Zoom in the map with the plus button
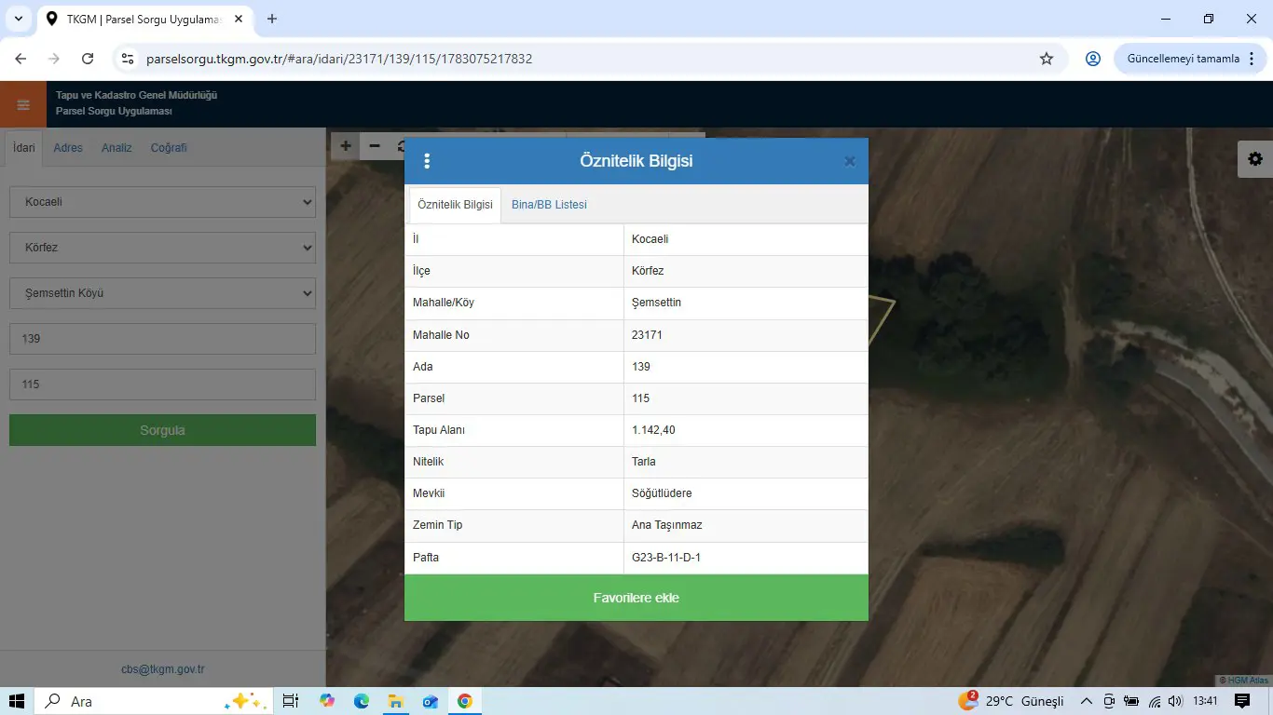This screenshot has width=1273, height=715. (346, 145)
